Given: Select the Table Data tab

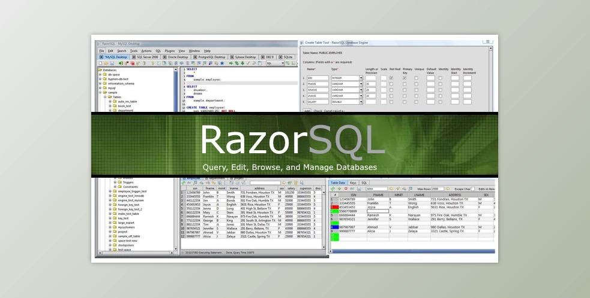Looking at the screenshot, I should point(338,183).
